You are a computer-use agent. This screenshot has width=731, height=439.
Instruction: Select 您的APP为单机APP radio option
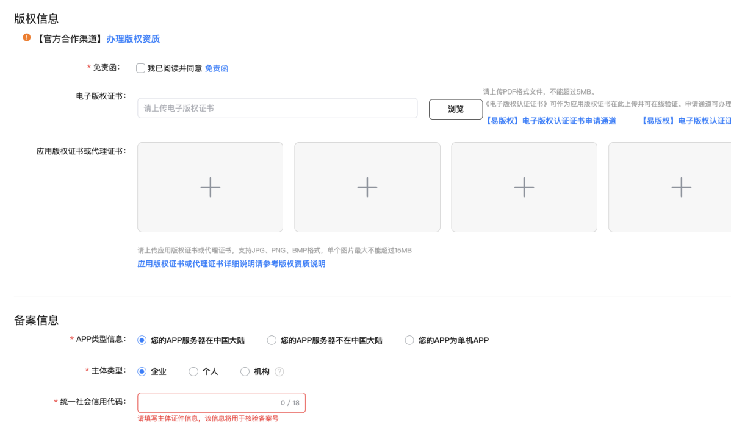[x=409, y=340]
